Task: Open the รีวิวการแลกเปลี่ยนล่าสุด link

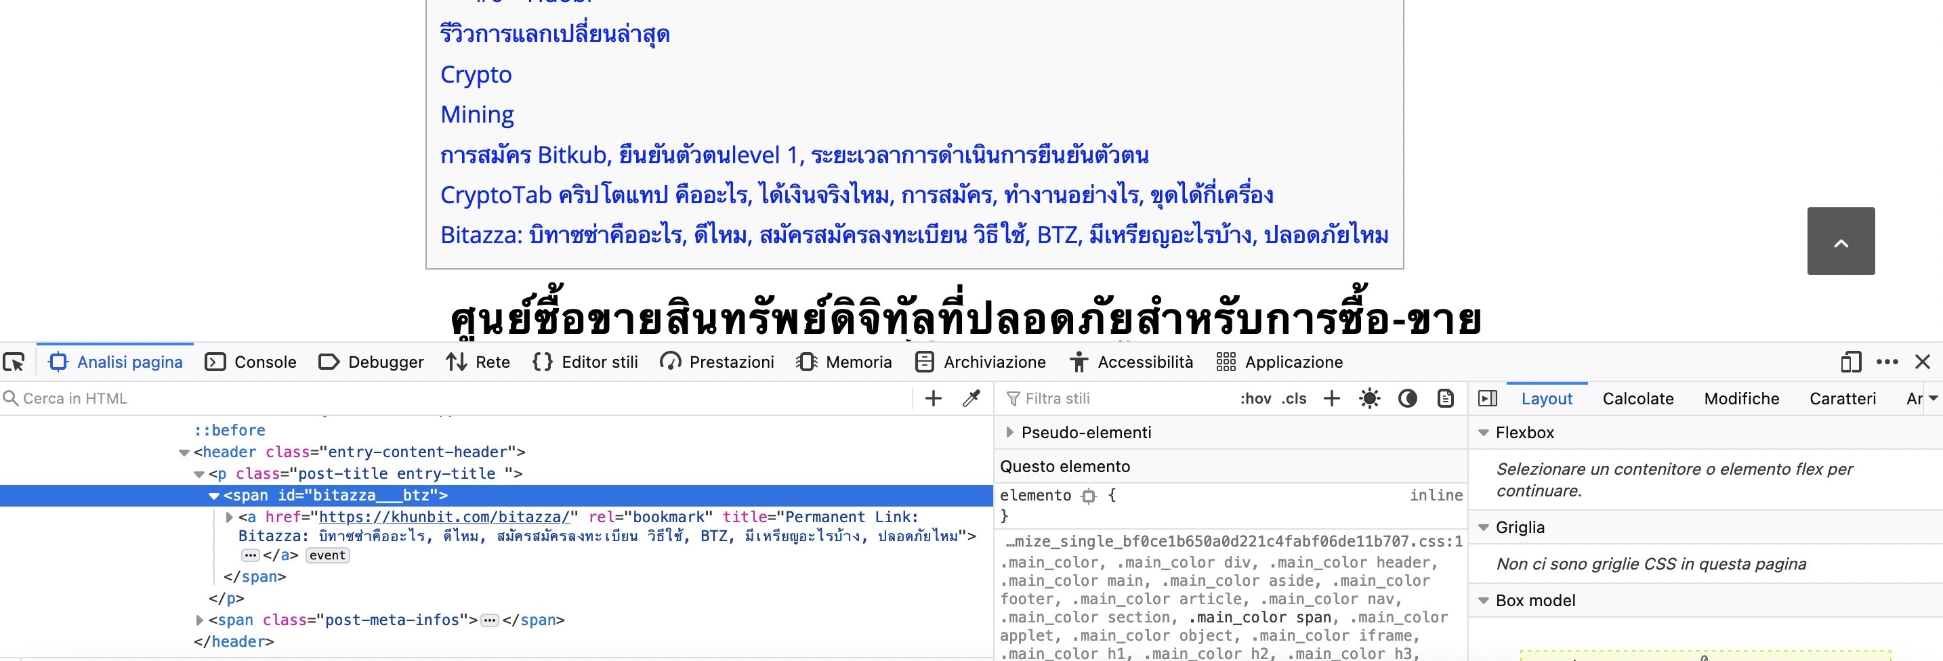Action: [555, 35]
